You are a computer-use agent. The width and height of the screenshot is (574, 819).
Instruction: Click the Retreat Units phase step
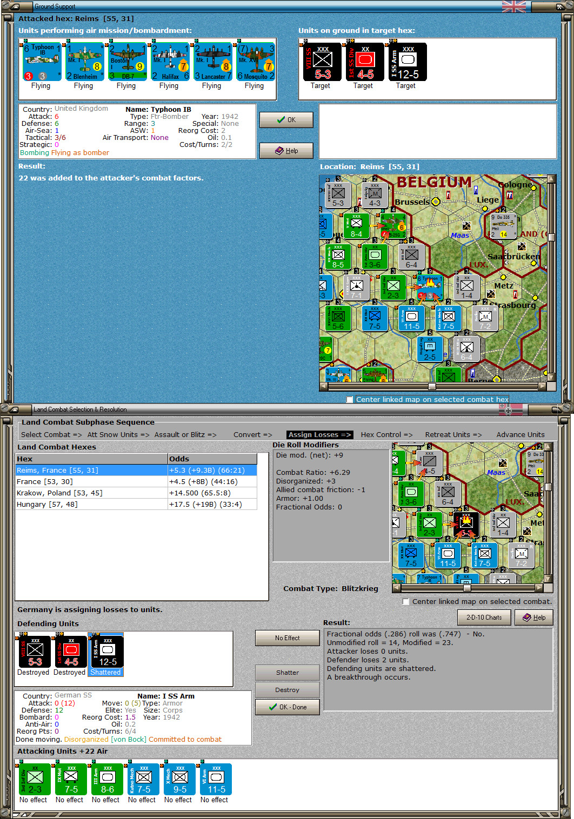(453, 434)
